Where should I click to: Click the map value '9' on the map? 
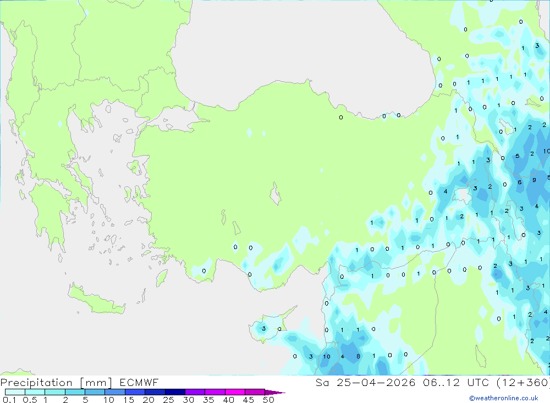(x=534, y=180)
